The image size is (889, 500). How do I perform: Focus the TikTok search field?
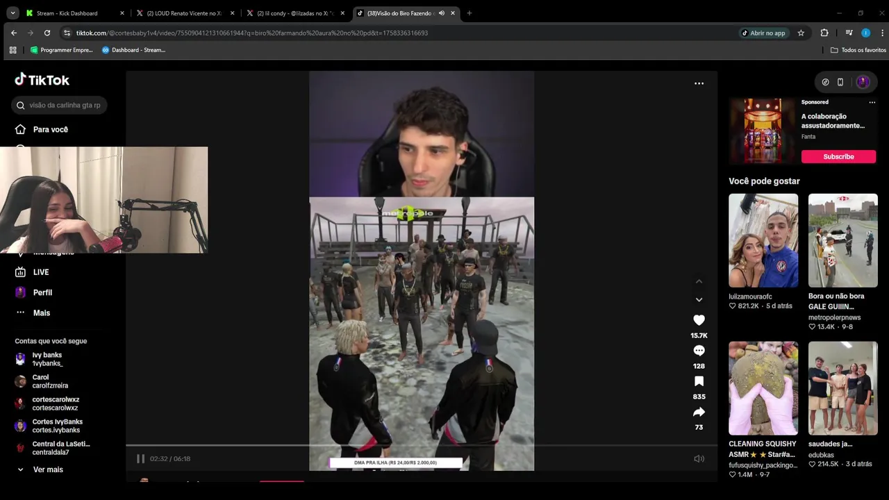60,106
